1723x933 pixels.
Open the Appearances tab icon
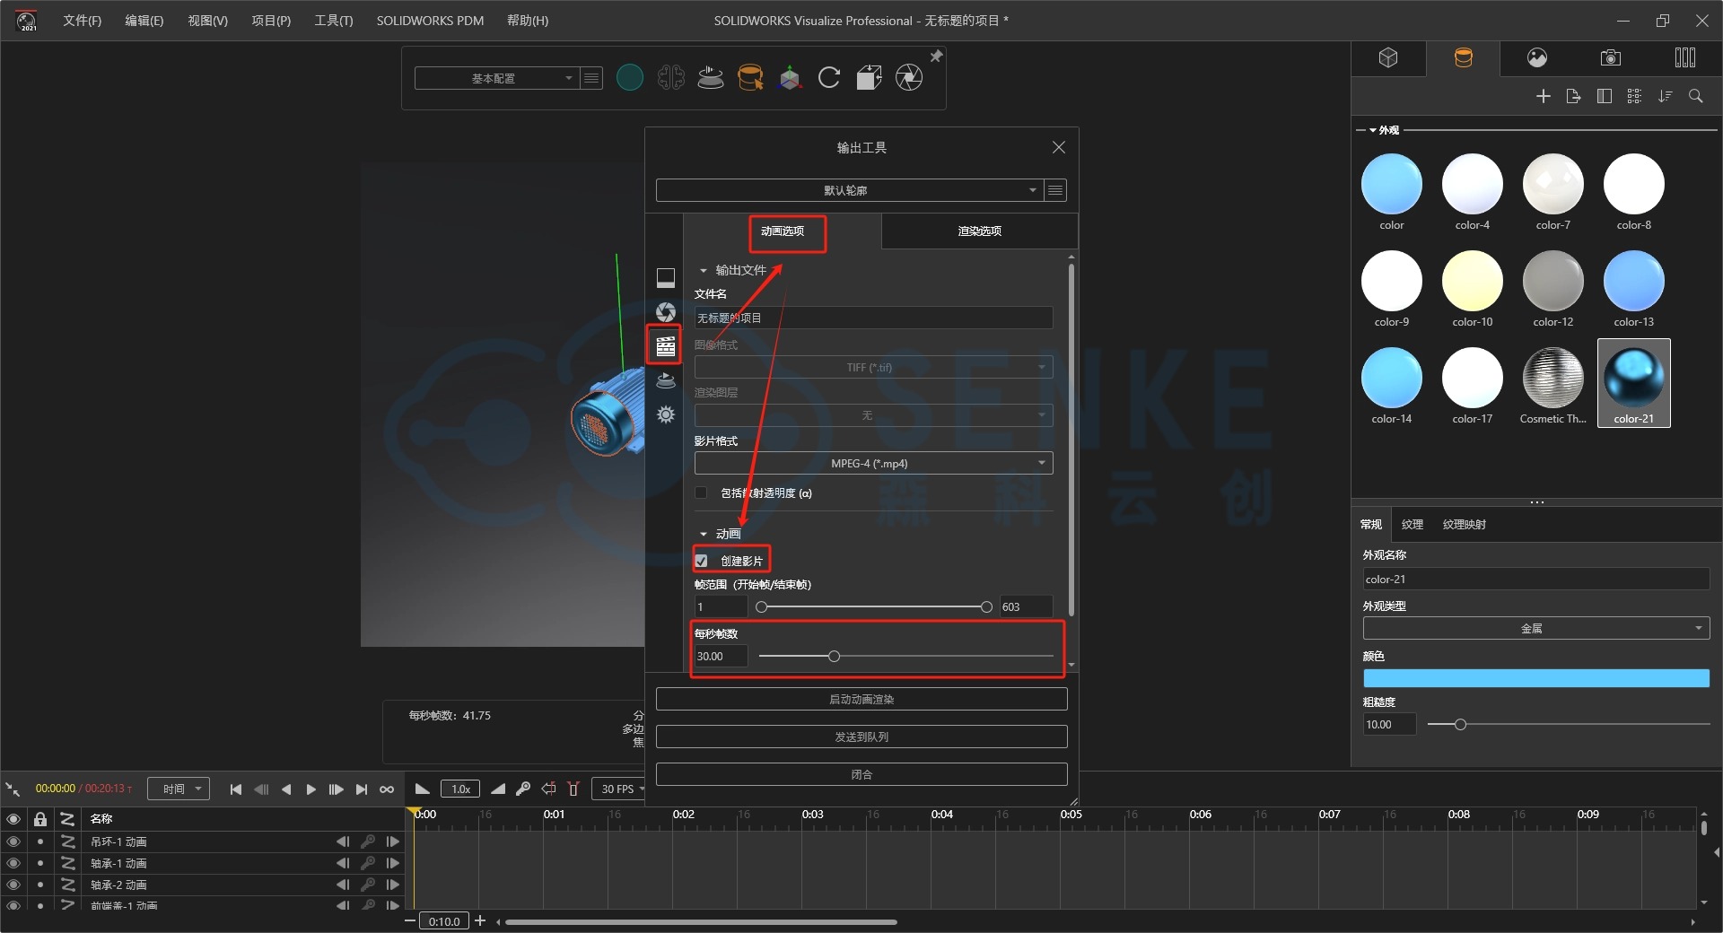pos(1463,58)
